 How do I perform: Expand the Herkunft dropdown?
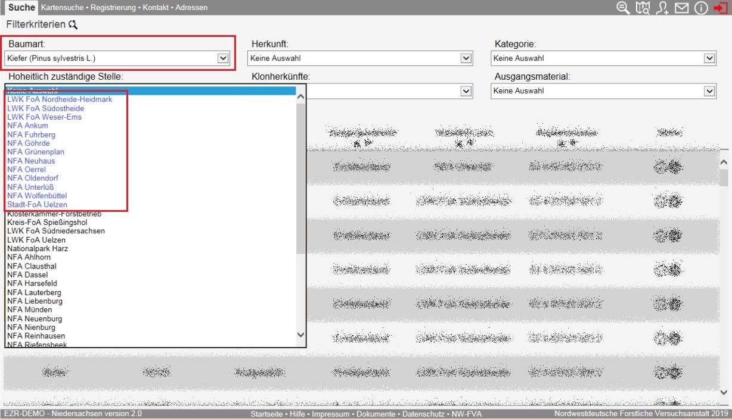pyautogui.click(x=466, y=58)
